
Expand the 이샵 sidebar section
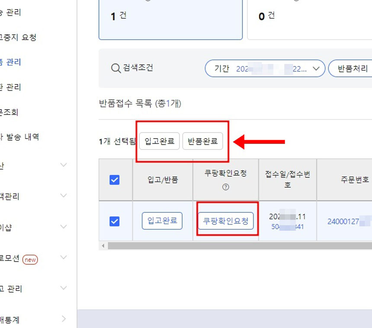(x=63, y=227)
